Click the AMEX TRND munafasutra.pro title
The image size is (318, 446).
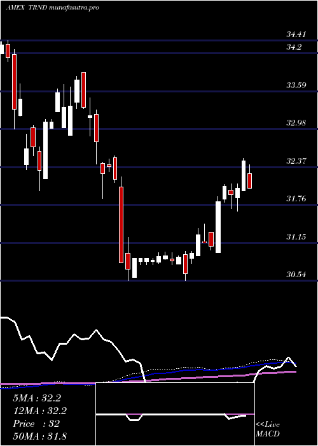53,8
